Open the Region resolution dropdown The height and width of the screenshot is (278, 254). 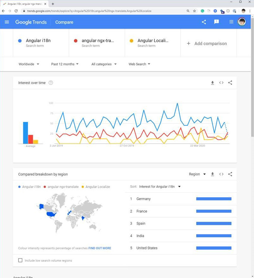click(x=197, y=174)
